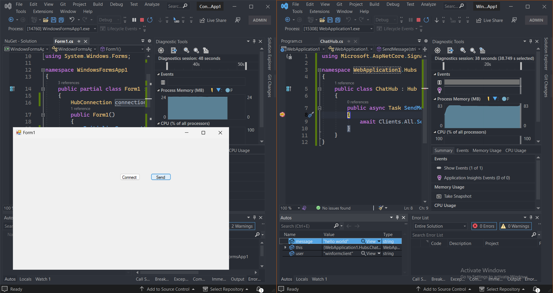553x293 pixels.
Task: Toggle 2 Warnings filter in left window
Action: tap(242, 226)
